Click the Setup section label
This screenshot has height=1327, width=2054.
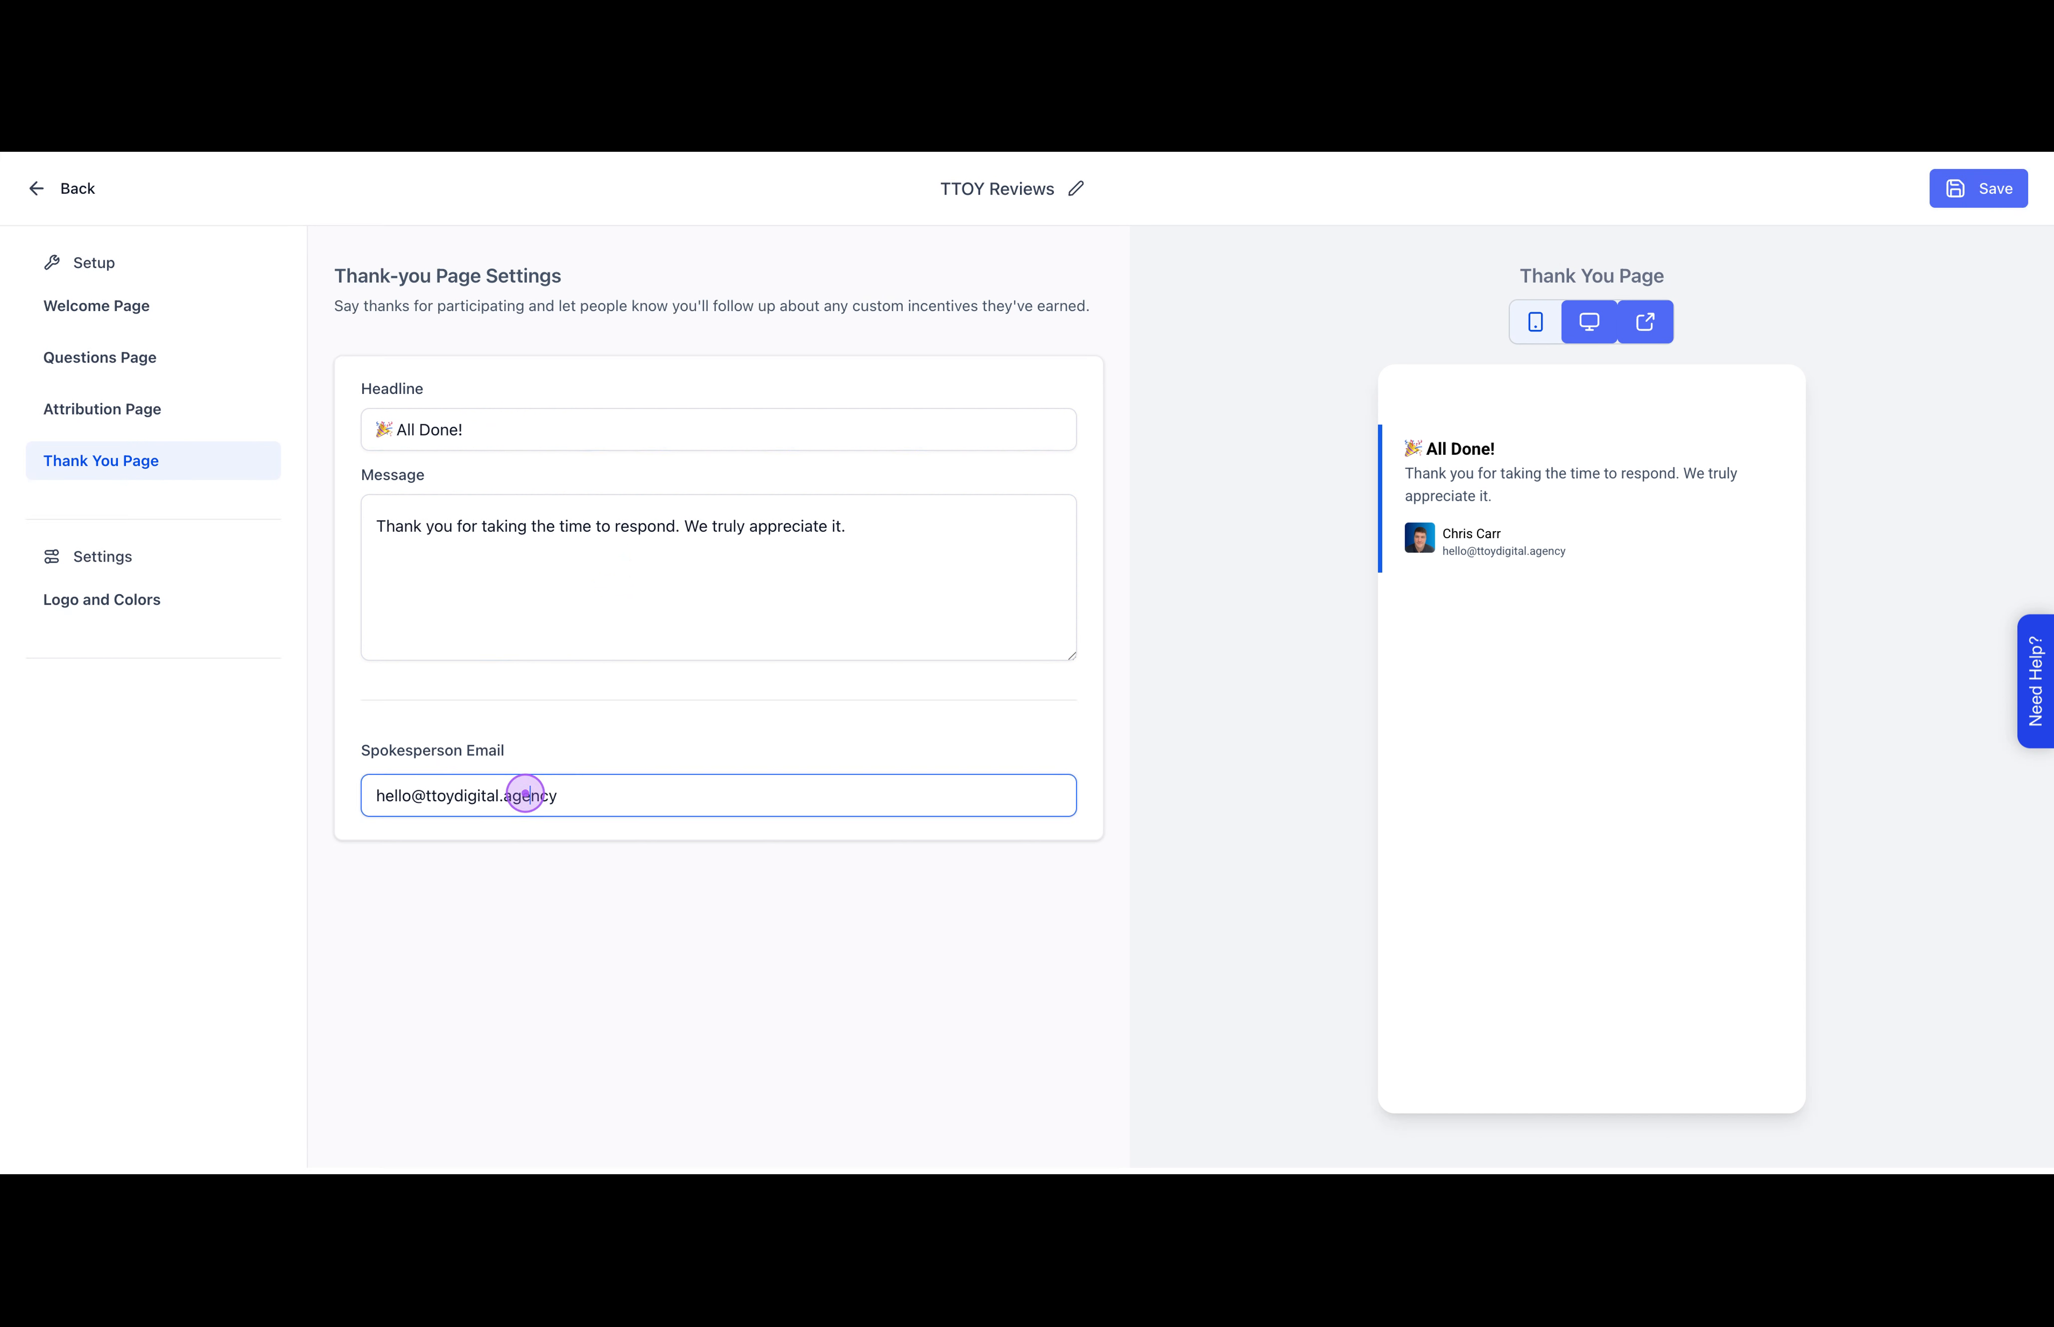pos(94,263)
